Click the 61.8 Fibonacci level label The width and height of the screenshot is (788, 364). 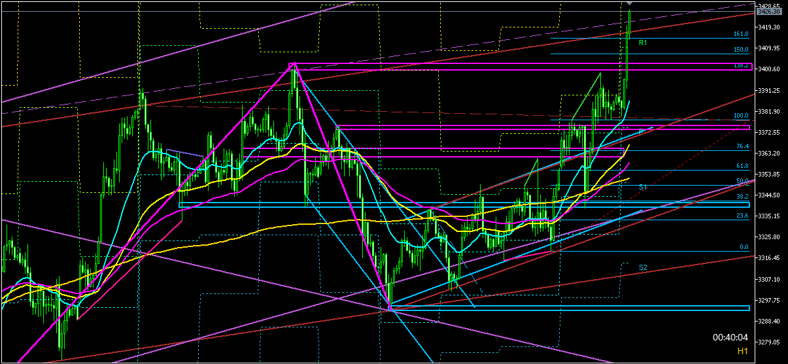pos(742,166)
